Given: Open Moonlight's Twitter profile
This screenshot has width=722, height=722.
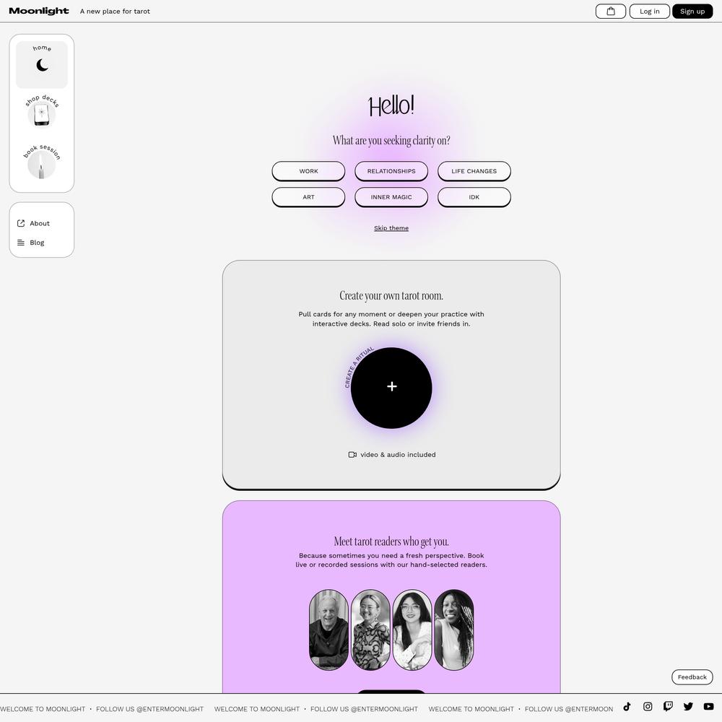Looking at the screenshot, I should [688, 706].
